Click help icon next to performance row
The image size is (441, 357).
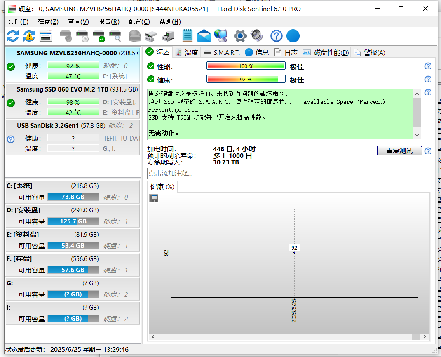pyautogui.click(x=427, y=66)
